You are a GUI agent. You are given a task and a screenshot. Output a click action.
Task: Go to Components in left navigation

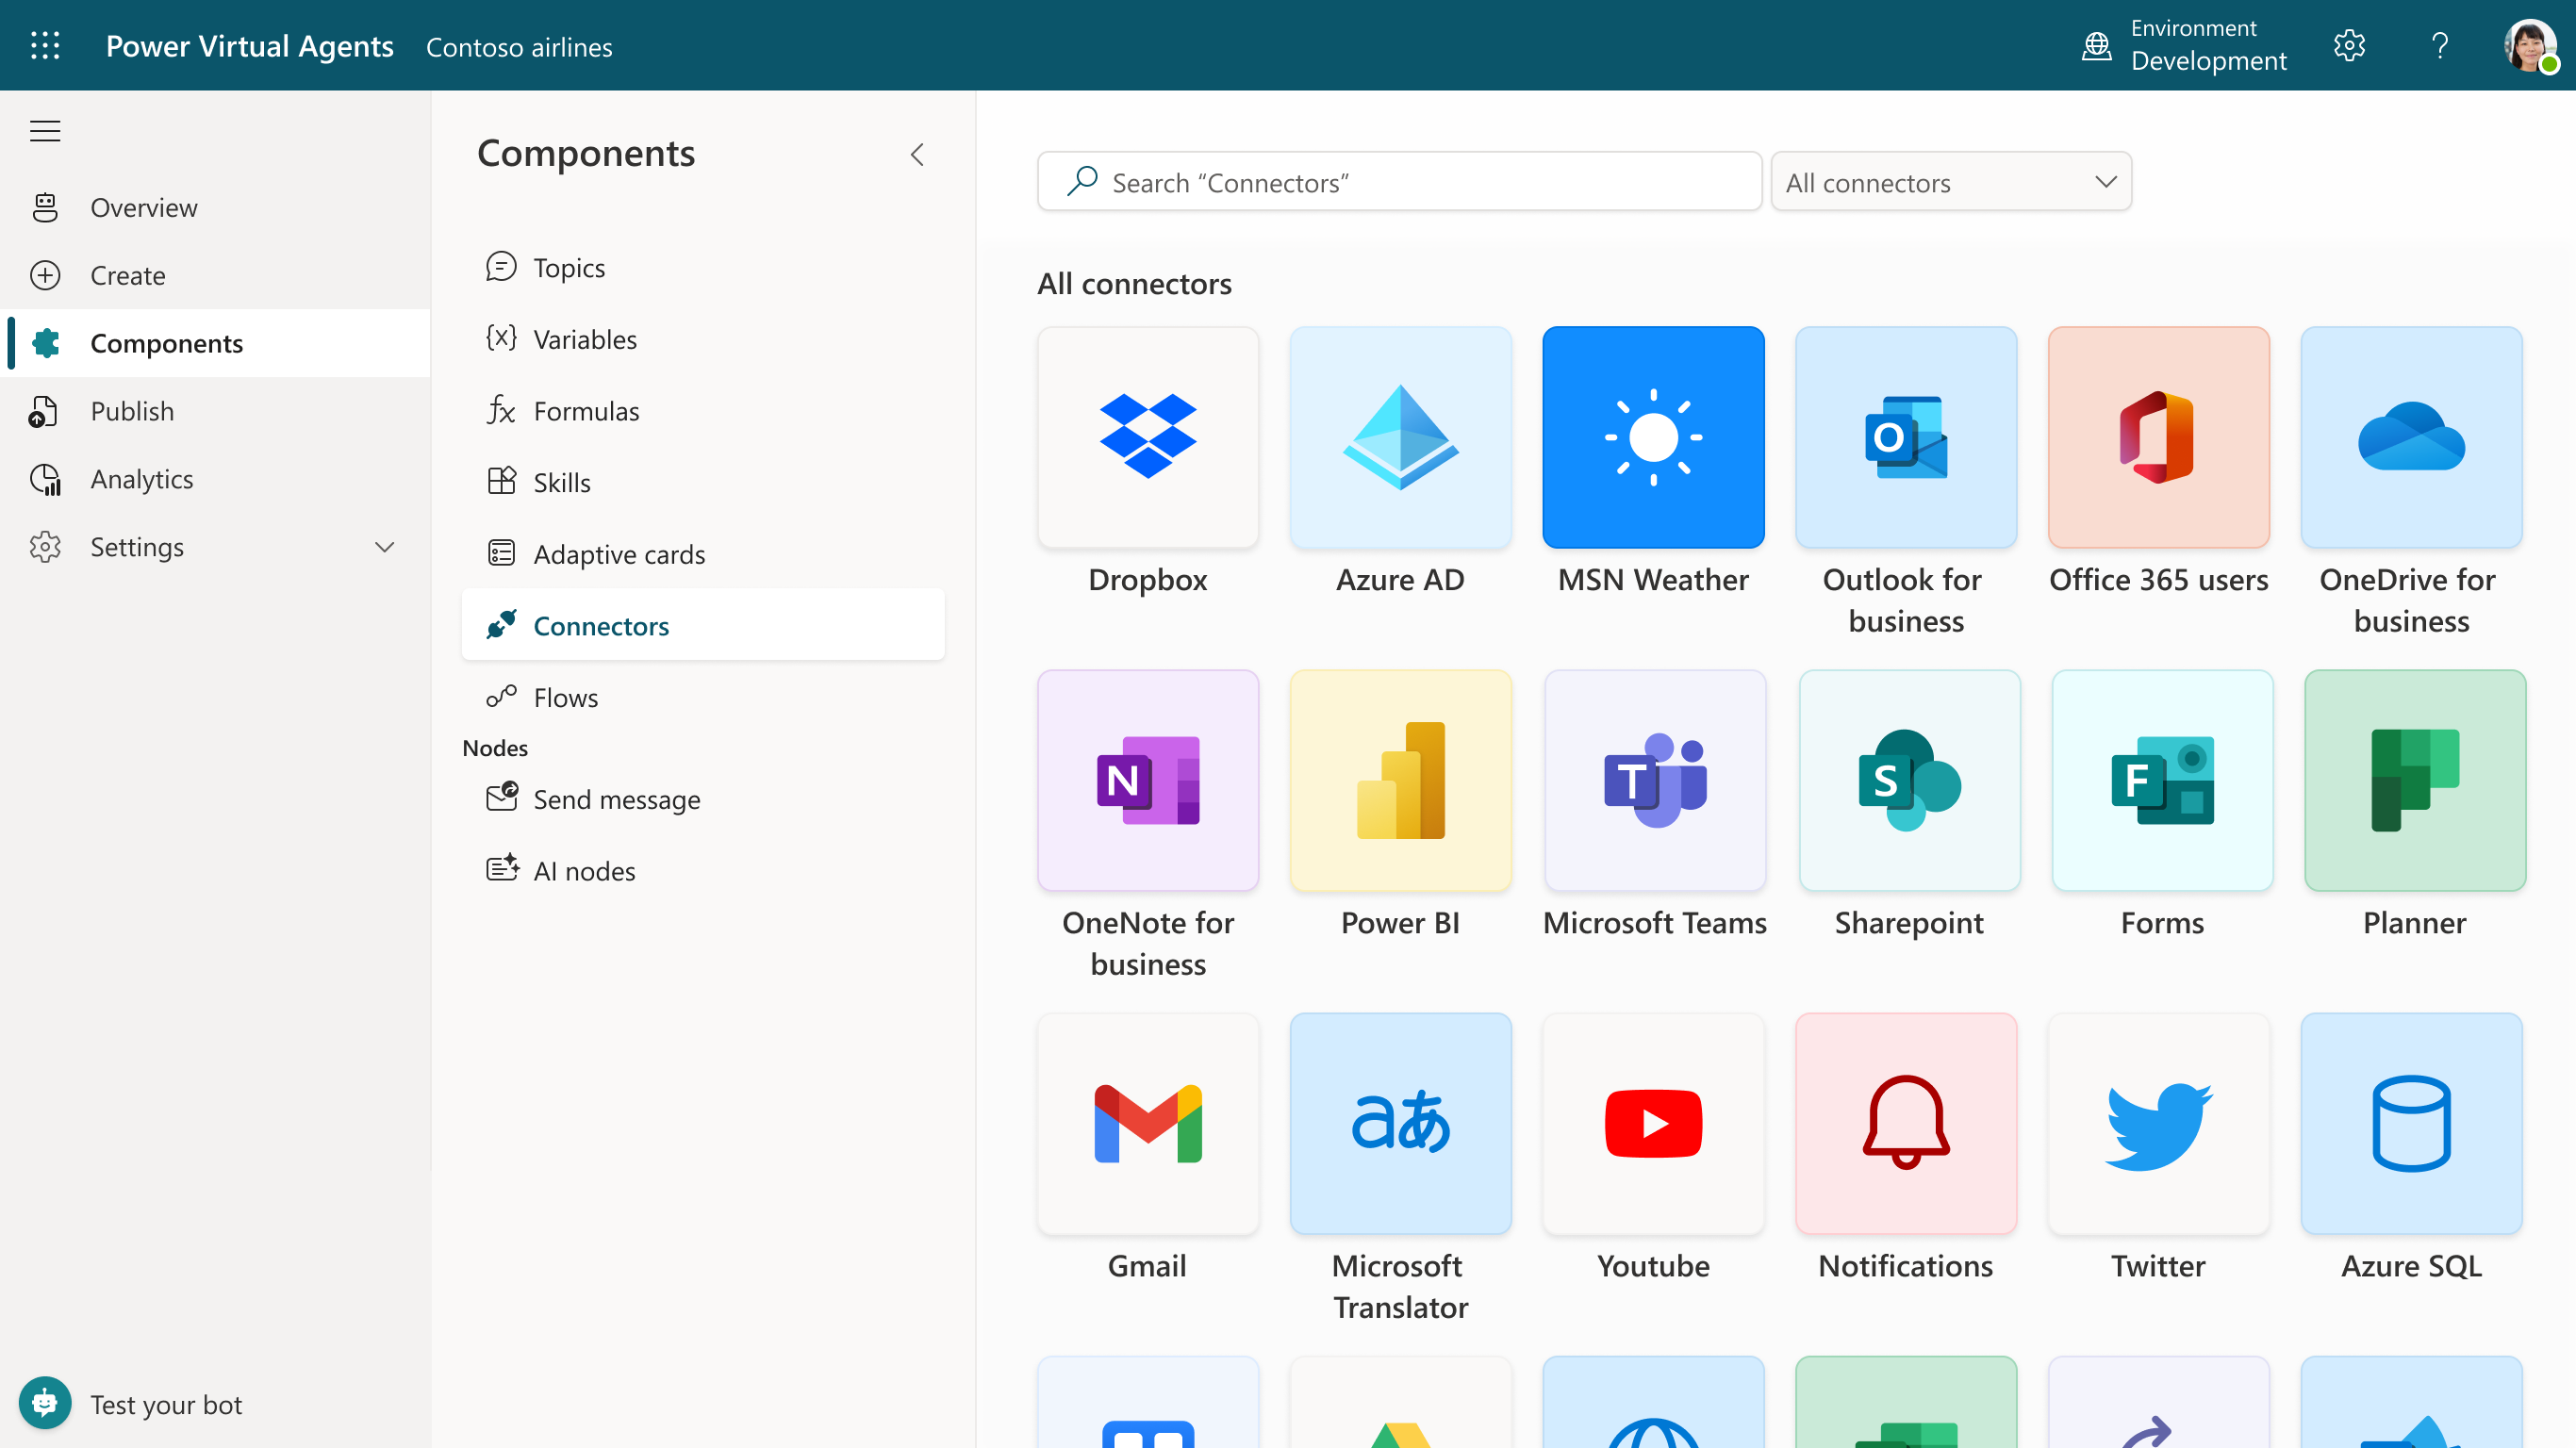point(215,343)
